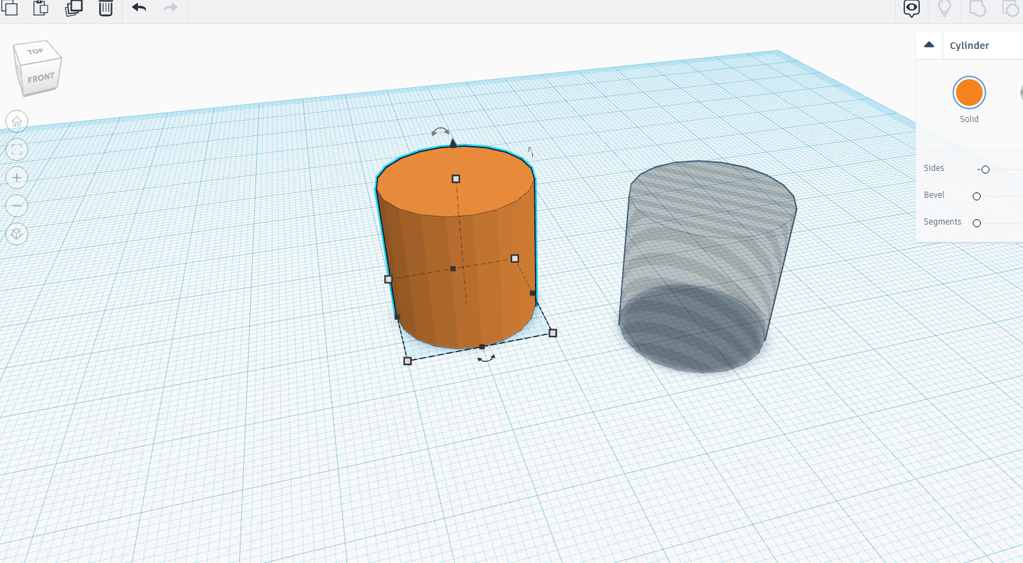Click the Ungroup icon

[x=1009, y=9]
